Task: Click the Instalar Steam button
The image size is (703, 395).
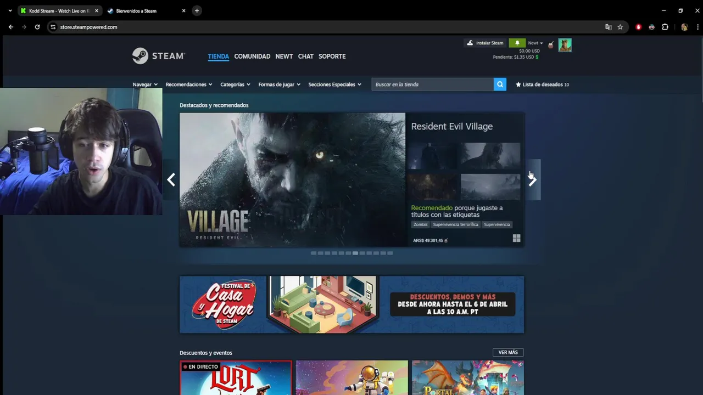Action: (x=485, y=43)
